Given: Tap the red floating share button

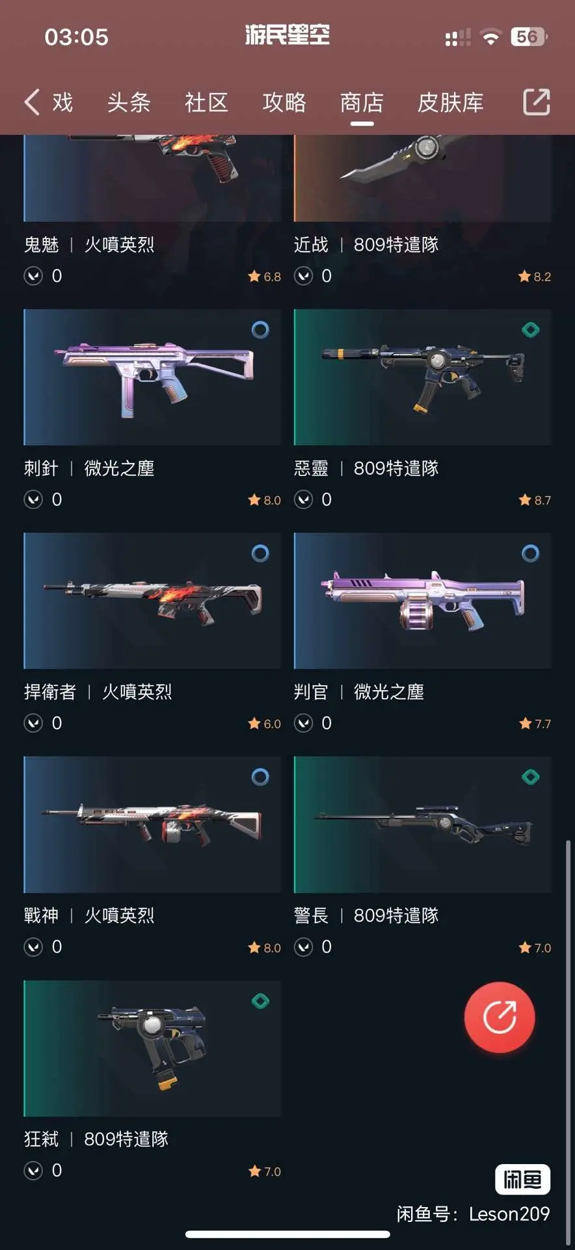Looking at the screenshot, I should click(x=500, y=1017).
